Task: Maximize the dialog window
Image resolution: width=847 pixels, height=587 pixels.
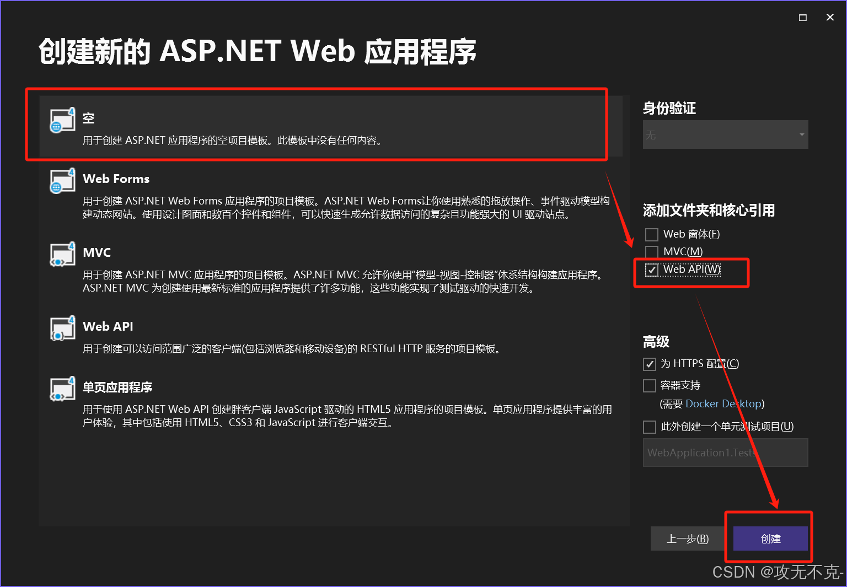Action: pos(803,18)
